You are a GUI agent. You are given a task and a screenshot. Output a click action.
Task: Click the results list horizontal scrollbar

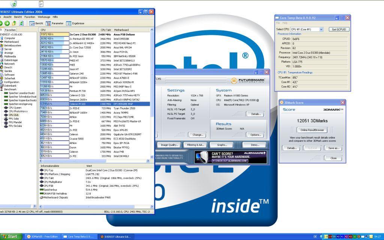pyautogui.click(x=94, y=161)
